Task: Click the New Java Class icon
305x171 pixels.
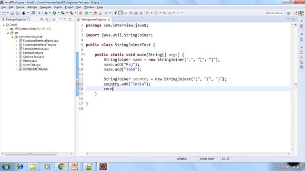Action: coord(86,13)
